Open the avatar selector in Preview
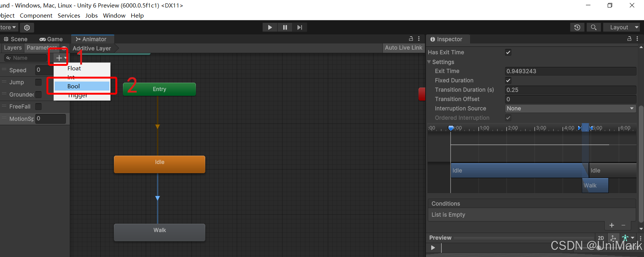 pos(628,238)
